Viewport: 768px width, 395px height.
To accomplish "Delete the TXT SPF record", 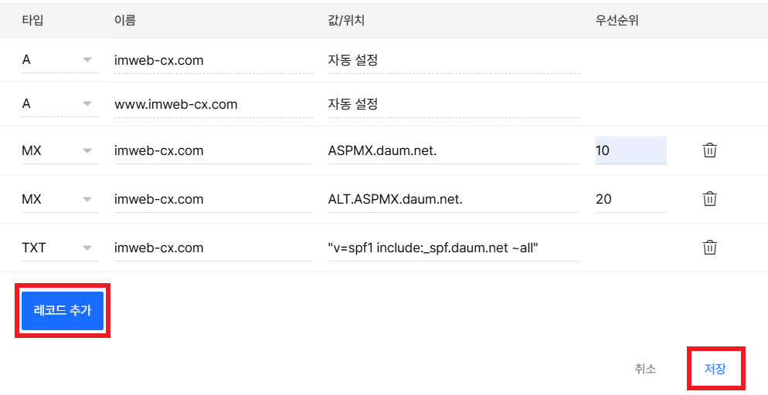I will pos(709,248).
